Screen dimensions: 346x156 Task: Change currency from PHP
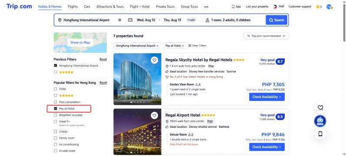pyautogui.click(x=279, y=6)
